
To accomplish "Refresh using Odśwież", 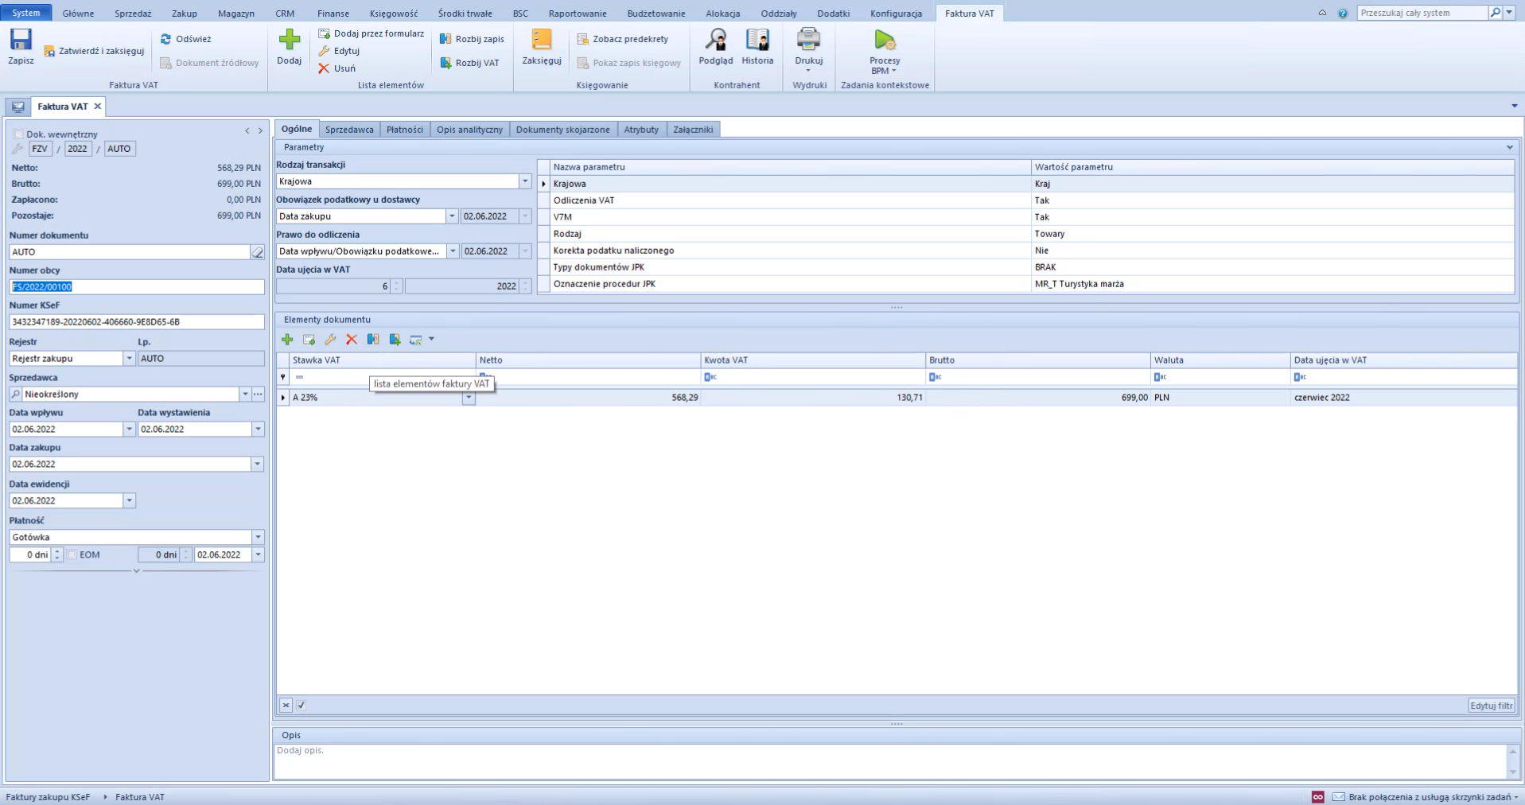I will (x=185, y=39).
